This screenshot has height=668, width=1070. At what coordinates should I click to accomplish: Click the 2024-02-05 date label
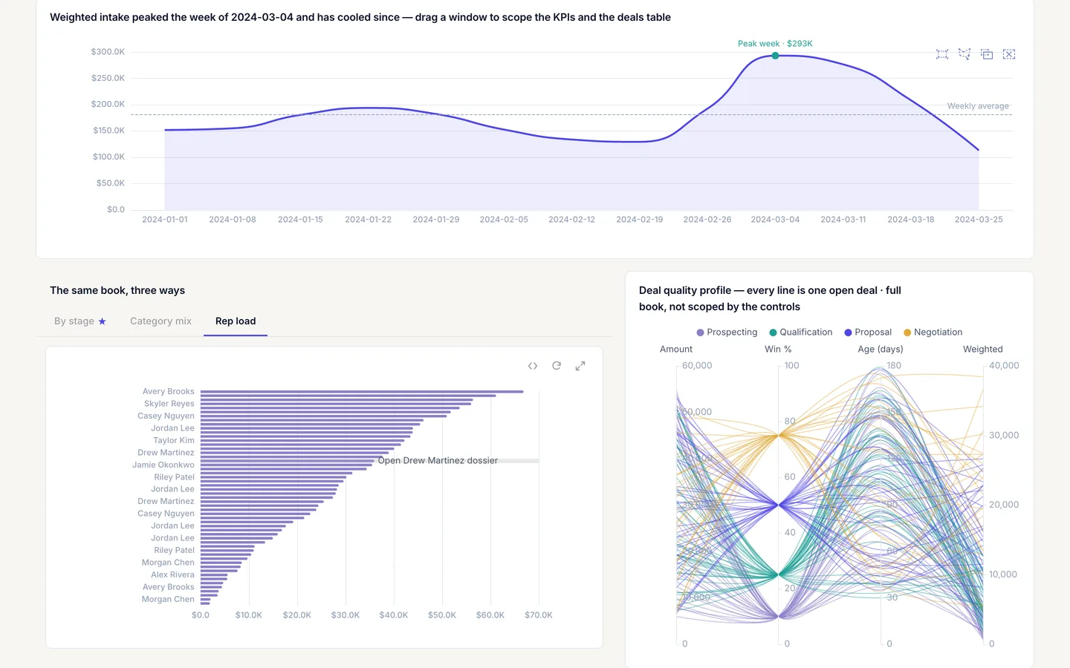point(504,220)
